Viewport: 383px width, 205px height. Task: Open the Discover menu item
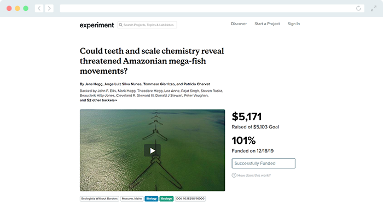coord(239,24)
